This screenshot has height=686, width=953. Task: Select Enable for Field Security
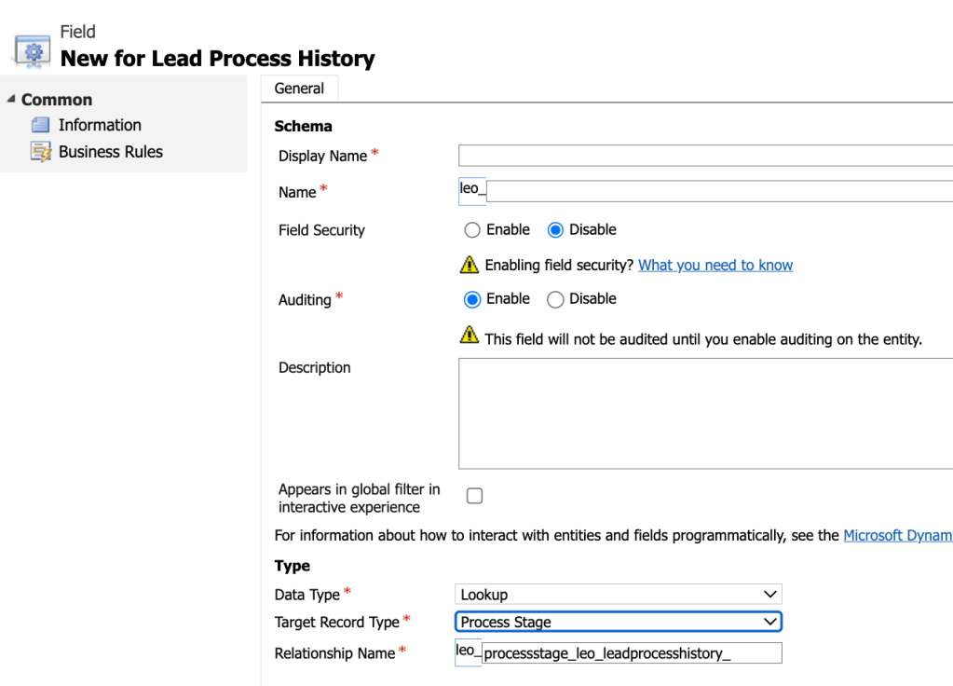[x=472, y=230]
